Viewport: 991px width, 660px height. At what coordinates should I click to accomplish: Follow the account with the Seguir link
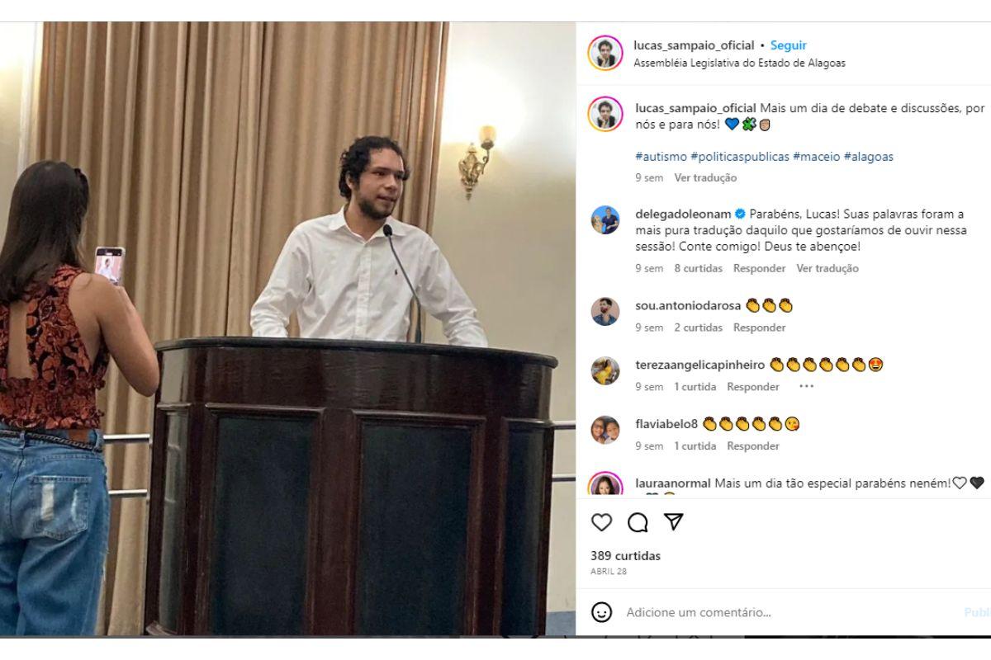tap(789, 45)
